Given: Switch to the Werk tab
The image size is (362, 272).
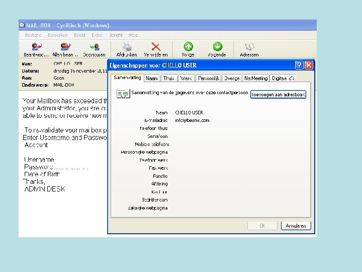Looking at the screenshot, I should pyautogui.click(x=186, y=79).
